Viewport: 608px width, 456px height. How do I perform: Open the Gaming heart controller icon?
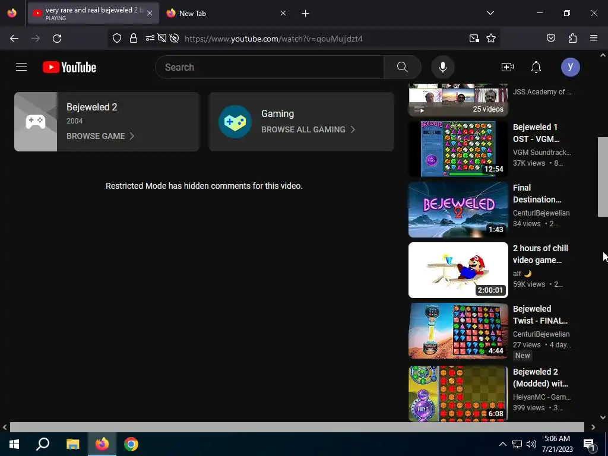235,122
